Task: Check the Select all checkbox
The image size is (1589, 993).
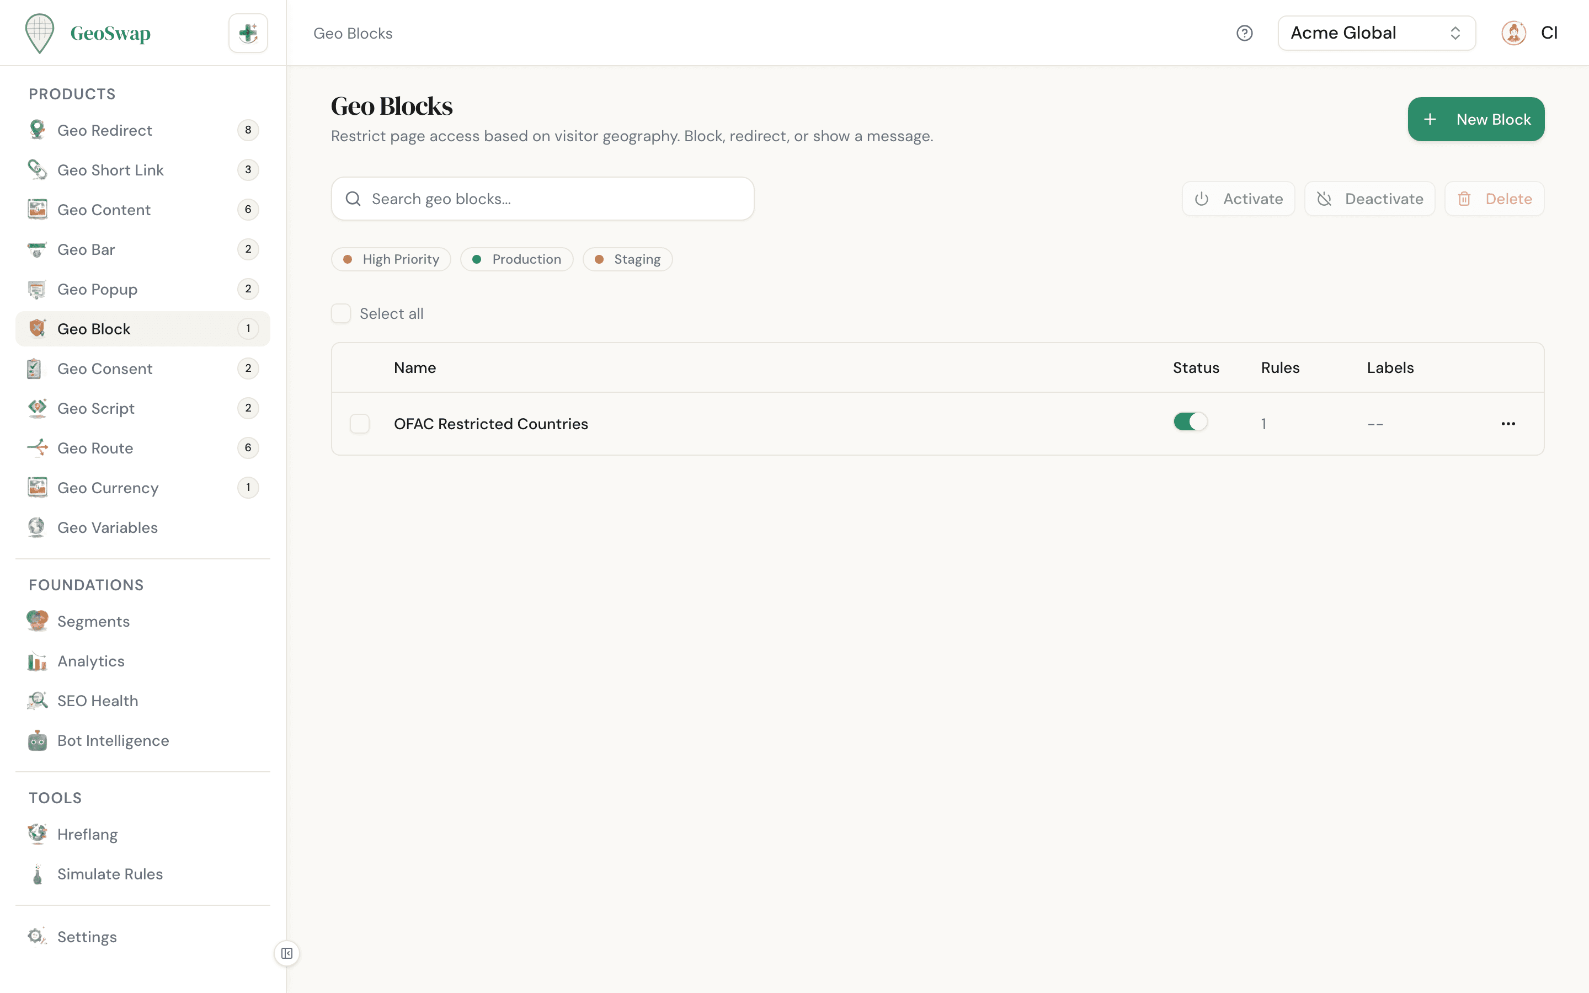Action: [x=342, y=313]
